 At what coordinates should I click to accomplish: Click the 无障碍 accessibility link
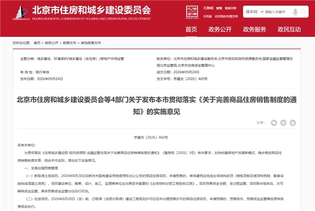[208, 8]
